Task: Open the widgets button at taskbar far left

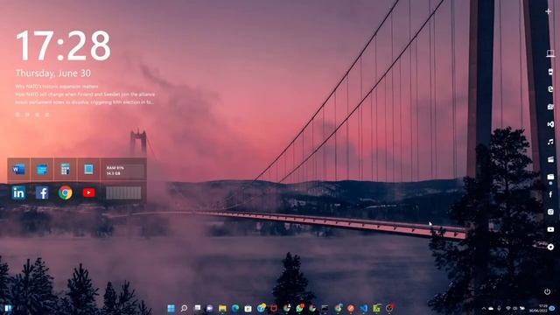Action: [8, 308]
